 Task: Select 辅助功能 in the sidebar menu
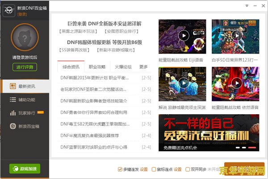click(x=25, y=100)
